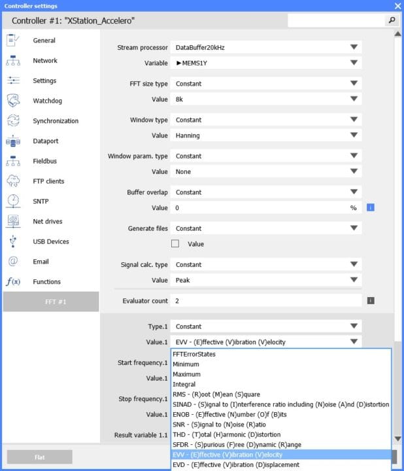Go to the FTP clients label
Image resolution: width=404 pixels, height=471 pixels.
48,181
